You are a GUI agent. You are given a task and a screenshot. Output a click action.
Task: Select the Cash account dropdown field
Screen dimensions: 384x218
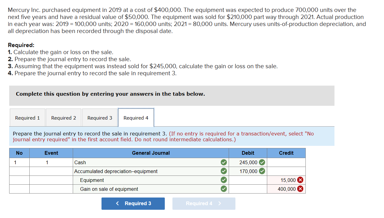(x=147, y=162)
